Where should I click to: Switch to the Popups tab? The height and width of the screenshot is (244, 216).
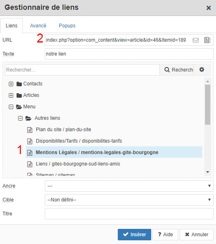coord(67,25)
